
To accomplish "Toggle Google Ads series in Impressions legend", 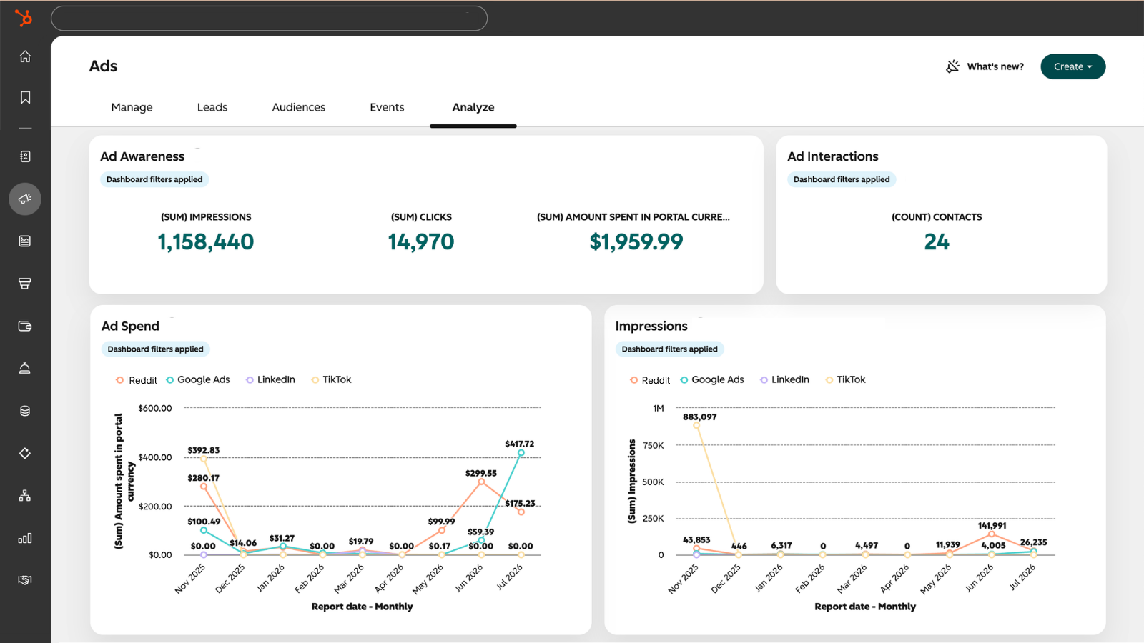I will (712, 379).
